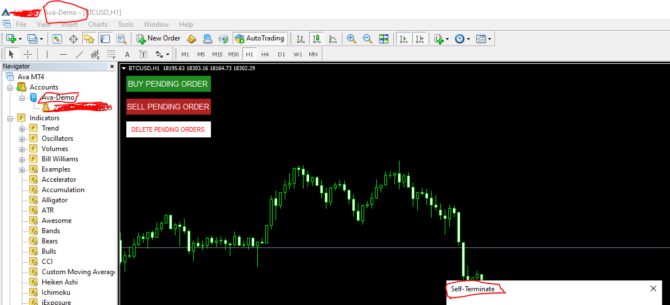Toggle the AutoTrading button
The image size is (670, 305).
pyautogui.click(x=260, y=39)
